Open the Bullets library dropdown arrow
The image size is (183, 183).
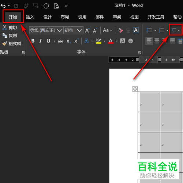155,30
